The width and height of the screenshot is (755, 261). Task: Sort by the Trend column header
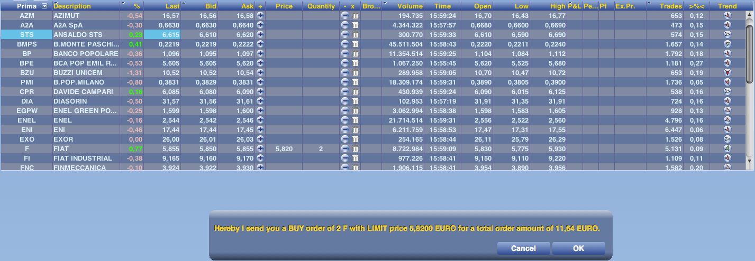[x=727, y=6]
